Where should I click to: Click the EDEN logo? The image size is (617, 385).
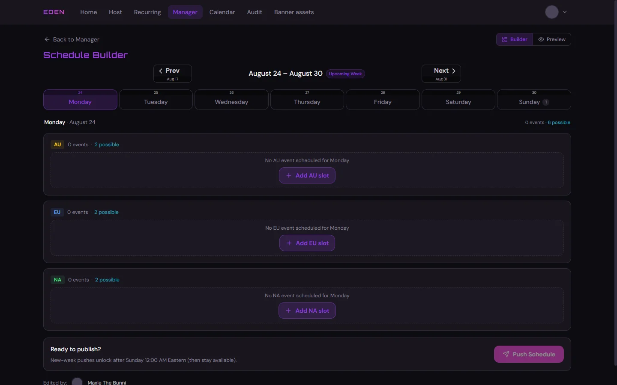click(54, 12)
